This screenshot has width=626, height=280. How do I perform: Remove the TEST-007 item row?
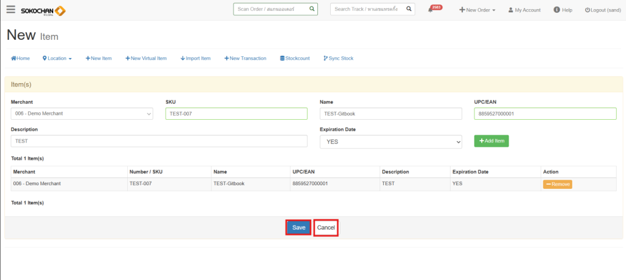point(557,184)
